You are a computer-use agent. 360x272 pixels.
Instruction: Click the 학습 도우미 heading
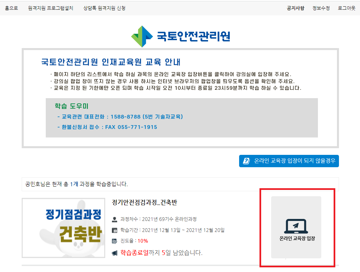71,106
